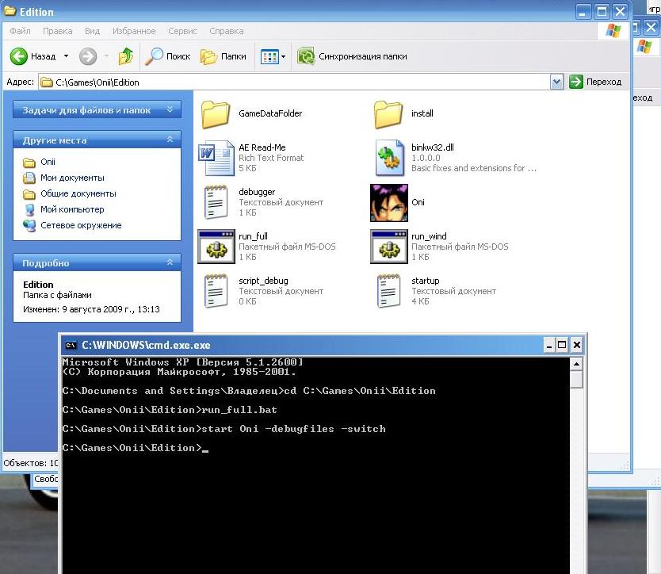The width and height of the screenshot is (661, 574).
Task: Toggle the Папки folders pane button
Action: pyautogui.click(x=223, y=56)
